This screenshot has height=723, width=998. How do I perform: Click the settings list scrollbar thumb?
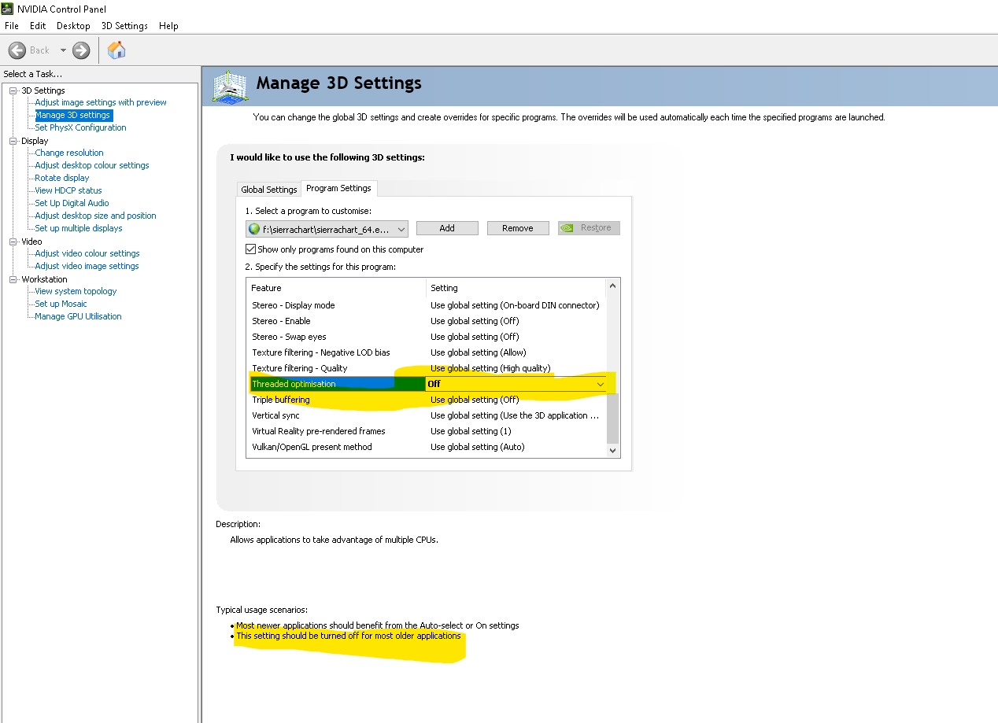point(613,418)
